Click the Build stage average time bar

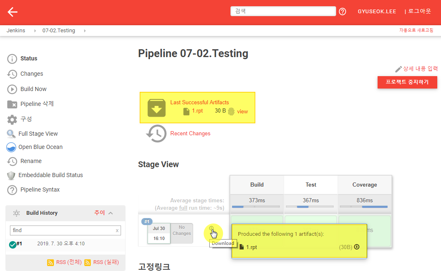257,206
